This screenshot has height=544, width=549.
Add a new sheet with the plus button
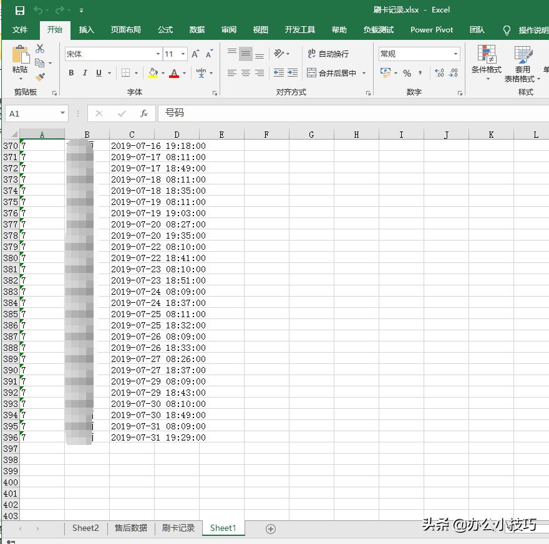(270, 527)
